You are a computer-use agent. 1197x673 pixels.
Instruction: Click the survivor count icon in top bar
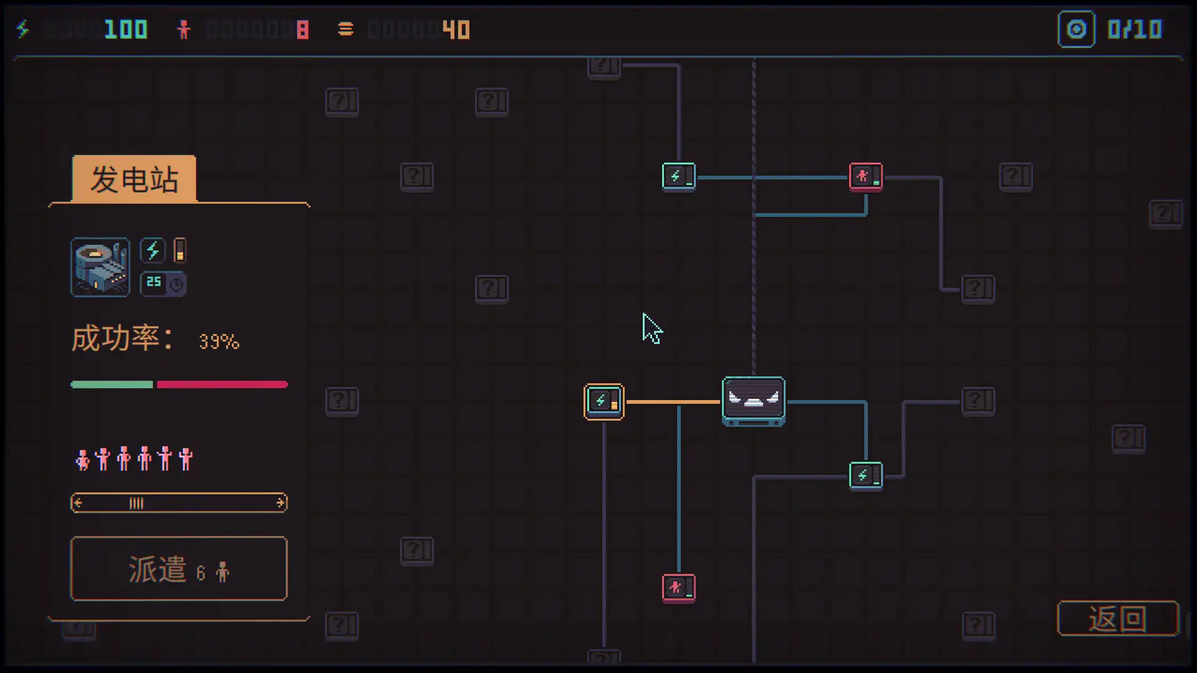183,29
